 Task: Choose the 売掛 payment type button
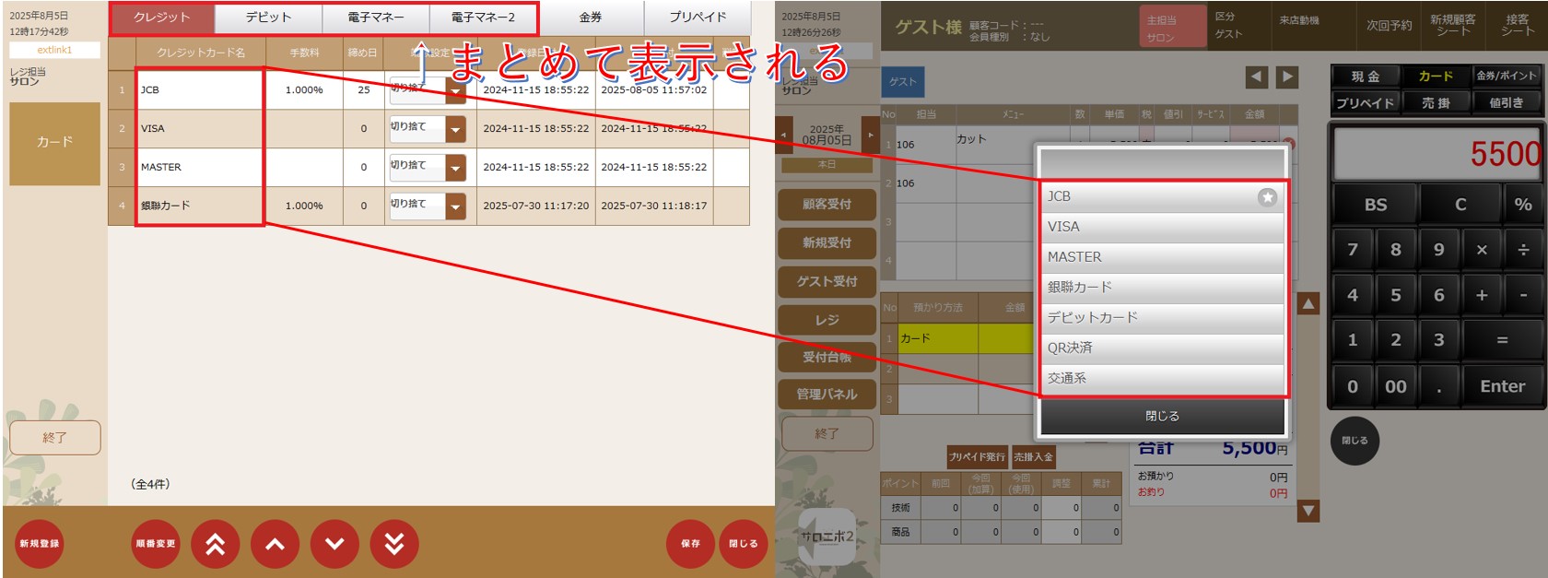[x=1435, y=103]
